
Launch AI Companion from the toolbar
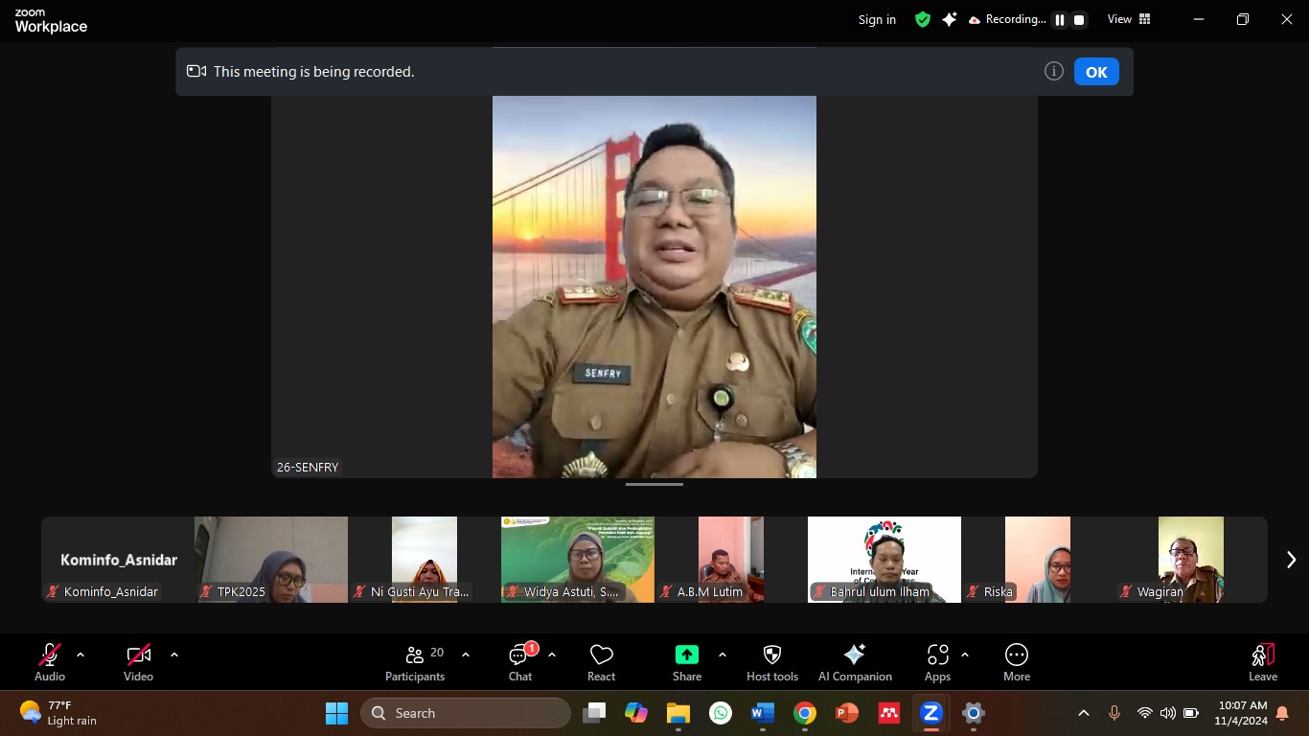click(855, 662)
